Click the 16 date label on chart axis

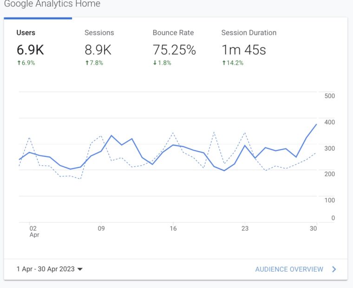(x=173, y=228)
